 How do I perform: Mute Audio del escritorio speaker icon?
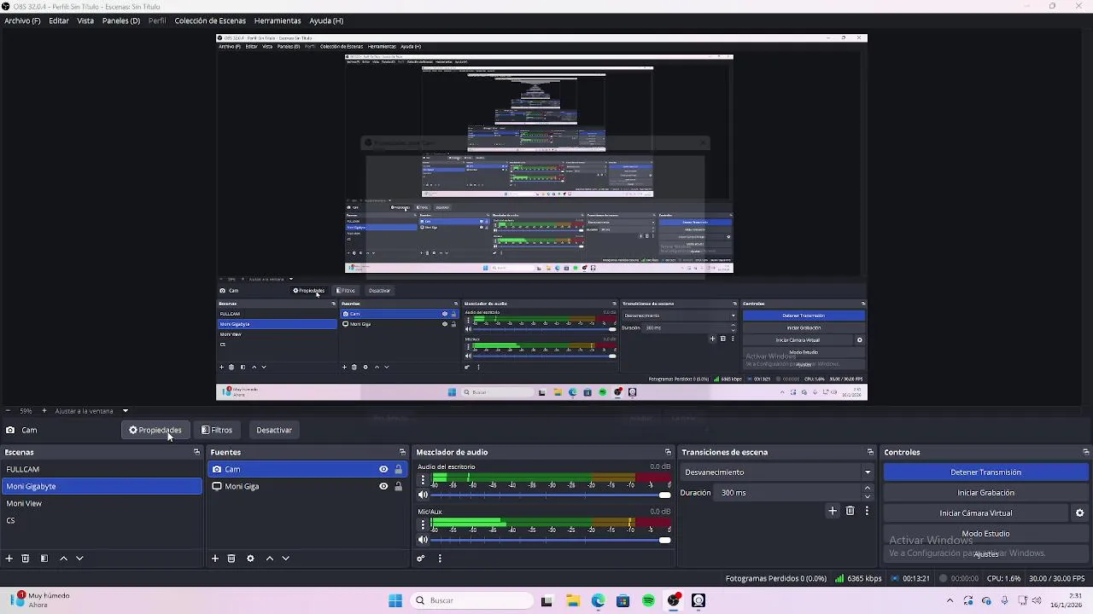coord(423,495)
